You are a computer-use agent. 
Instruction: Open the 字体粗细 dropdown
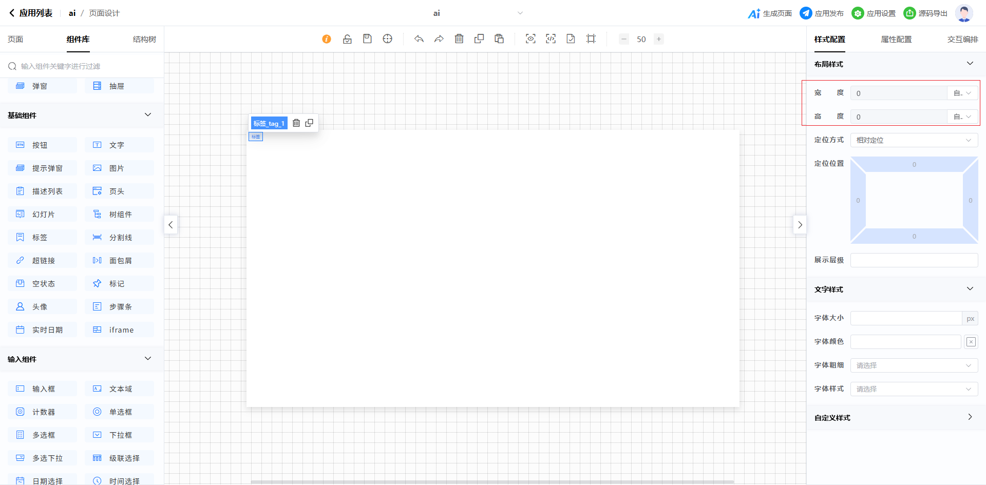click(x=914, y=365)
